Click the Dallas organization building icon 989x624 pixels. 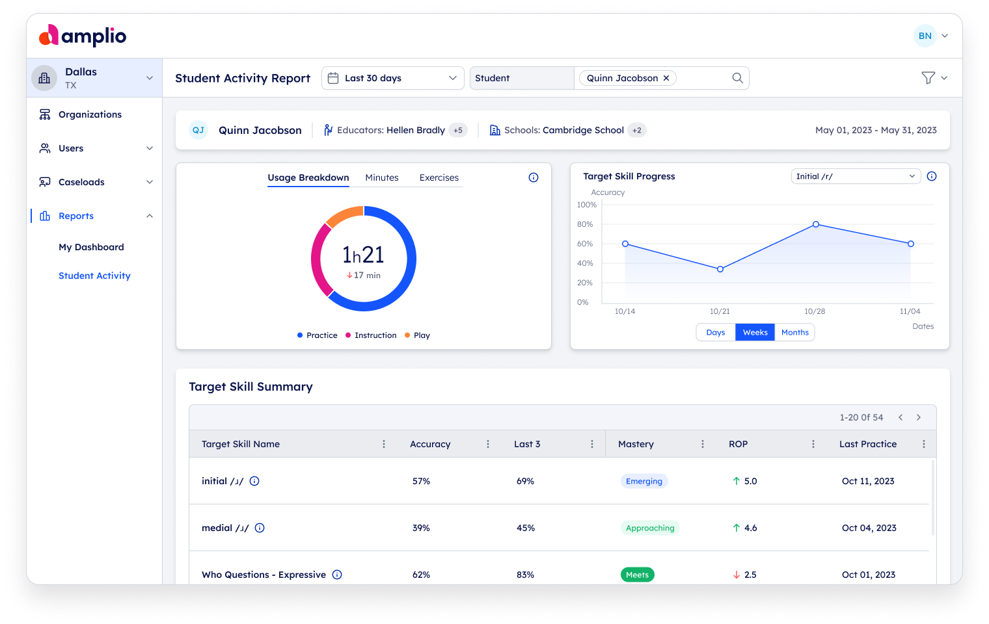[44, 78]
